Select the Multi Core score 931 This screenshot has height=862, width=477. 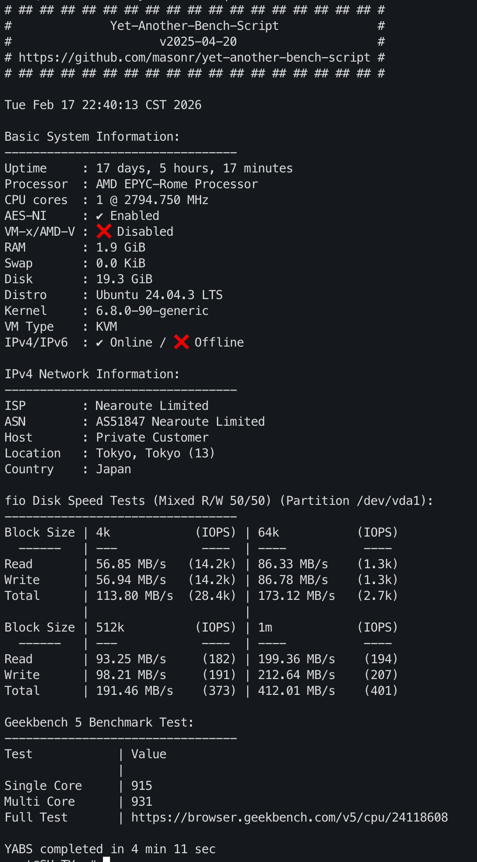142,802
